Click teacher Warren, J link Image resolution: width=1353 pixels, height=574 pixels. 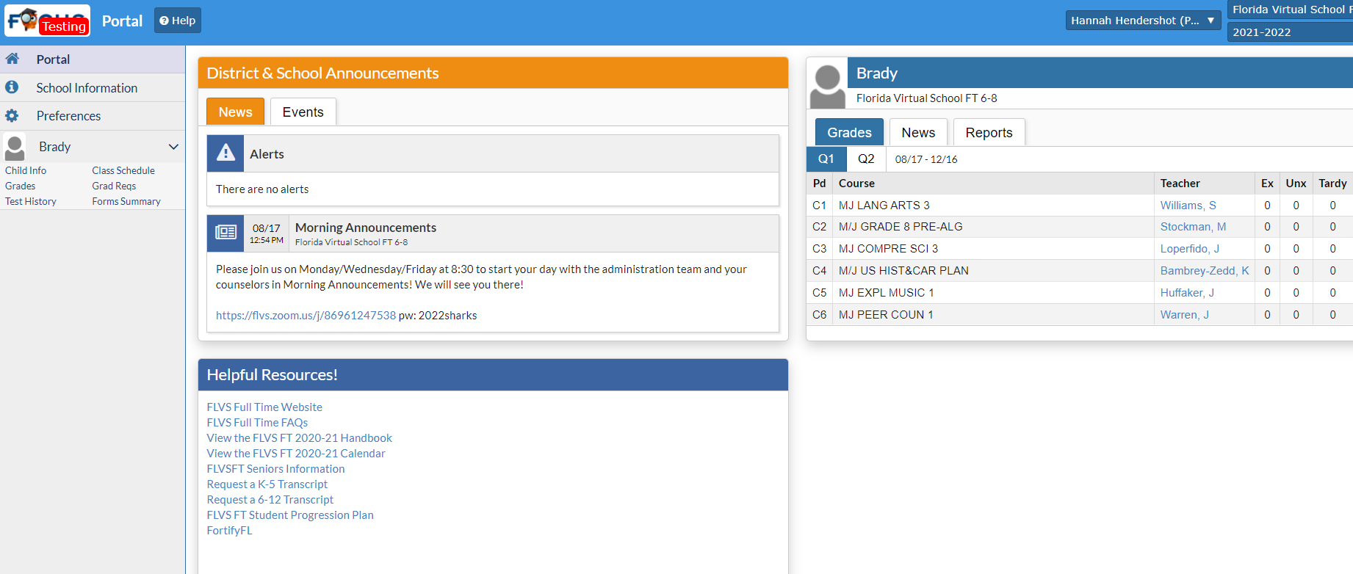tap(1184, 315)
